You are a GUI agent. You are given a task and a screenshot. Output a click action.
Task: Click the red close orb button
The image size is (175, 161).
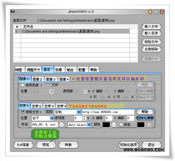tap(162, 12)
